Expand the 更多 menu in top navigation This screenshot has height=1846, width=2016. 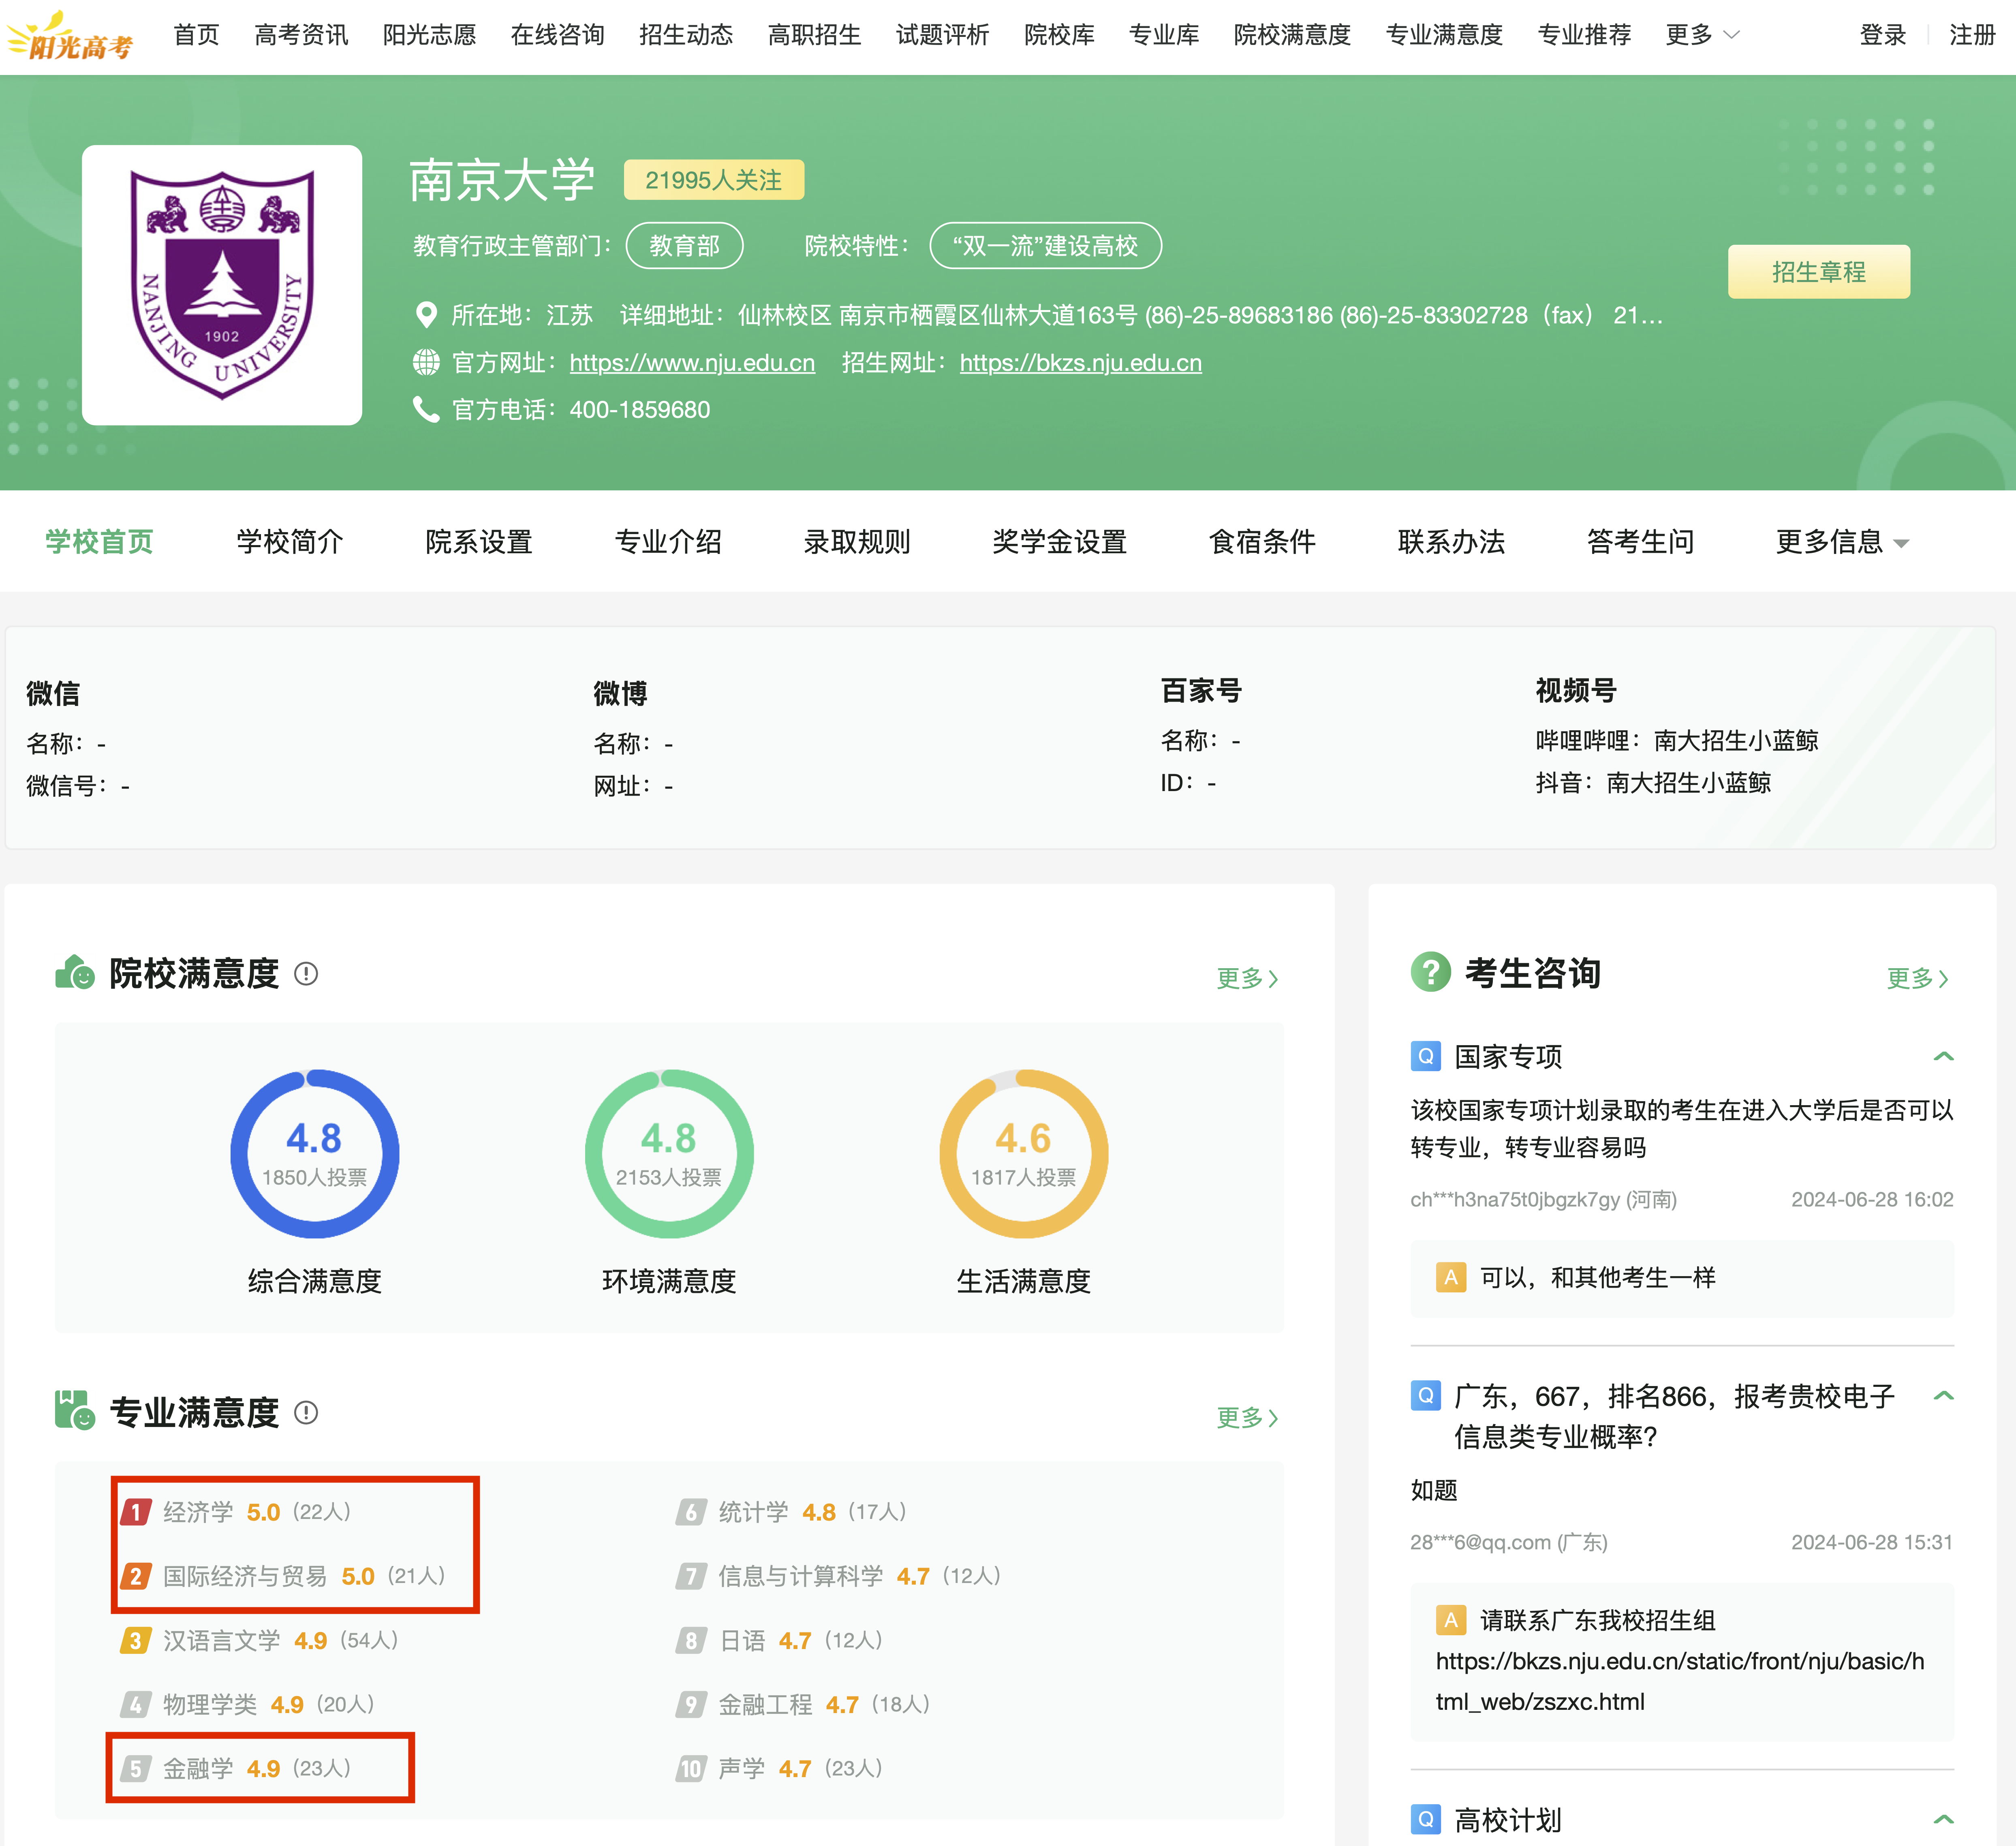coord(1702,35)
